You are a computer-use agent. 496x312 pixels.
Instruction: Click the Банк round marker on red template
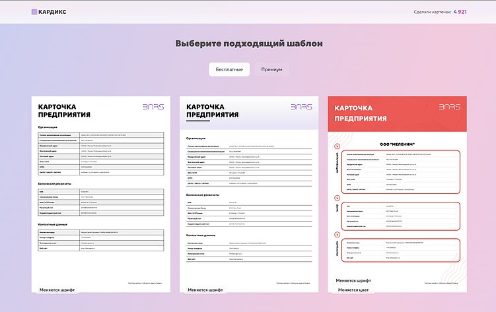[337, 198]
